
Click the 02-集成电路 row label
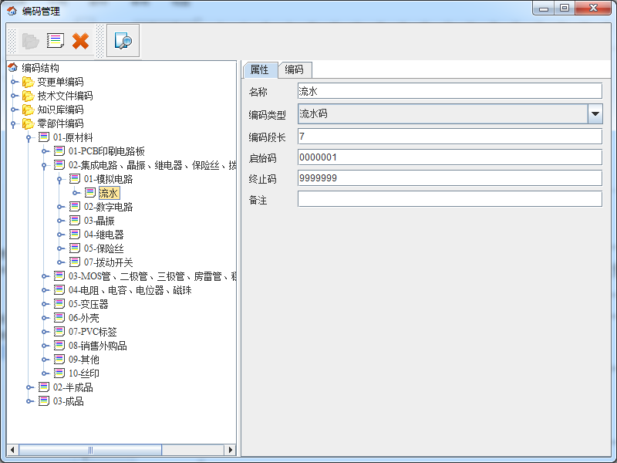coord(152,165)
